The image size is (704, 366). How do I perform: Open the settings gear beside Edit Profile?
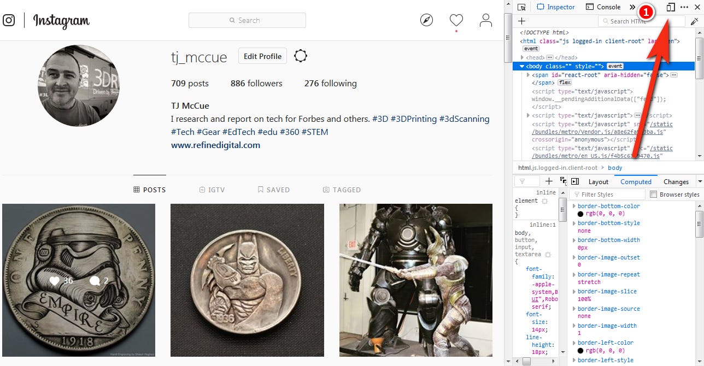click(x=301, y=56)
